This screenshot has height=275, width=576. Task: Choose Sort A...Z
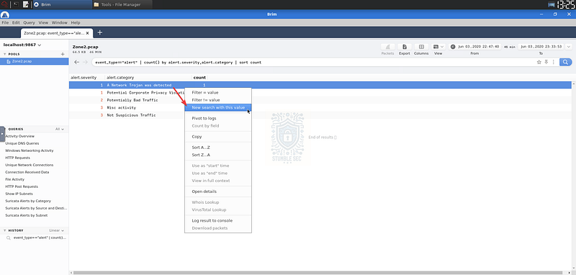[218, 148]
